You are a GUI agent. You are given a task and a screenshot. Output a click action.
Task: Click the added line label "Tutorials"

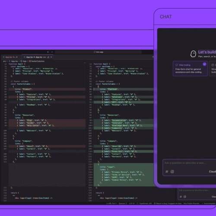coord(123,123)
